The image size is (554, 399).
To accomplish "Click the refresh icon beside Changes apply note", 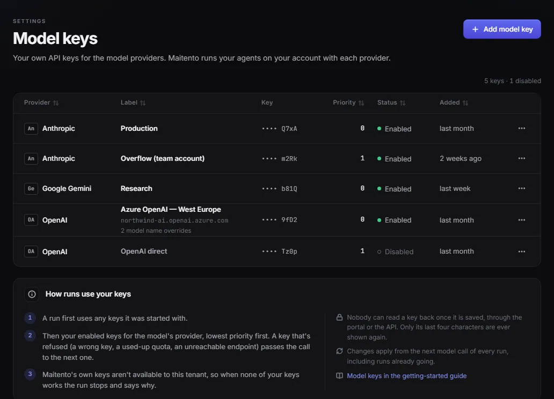I will click(339, 351).
